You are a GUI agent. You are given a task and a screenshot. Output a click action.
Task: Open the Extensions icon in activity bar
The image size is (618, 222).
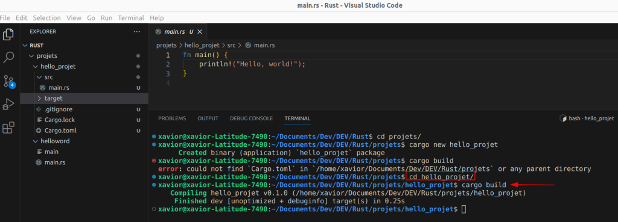8,128
